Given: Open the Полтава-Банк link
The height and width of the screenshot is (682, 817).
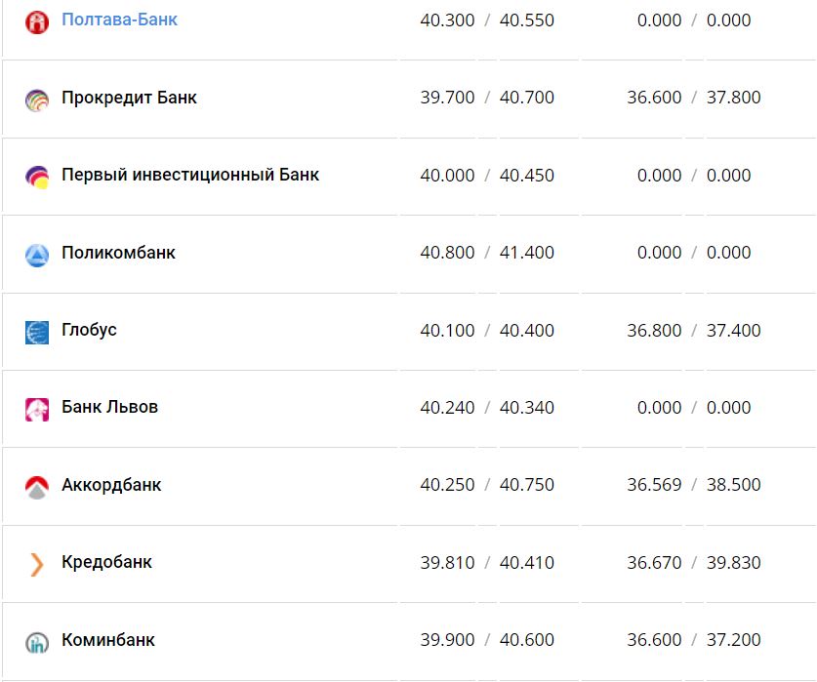Looking at the screenshot, I should tap(119, 20).
